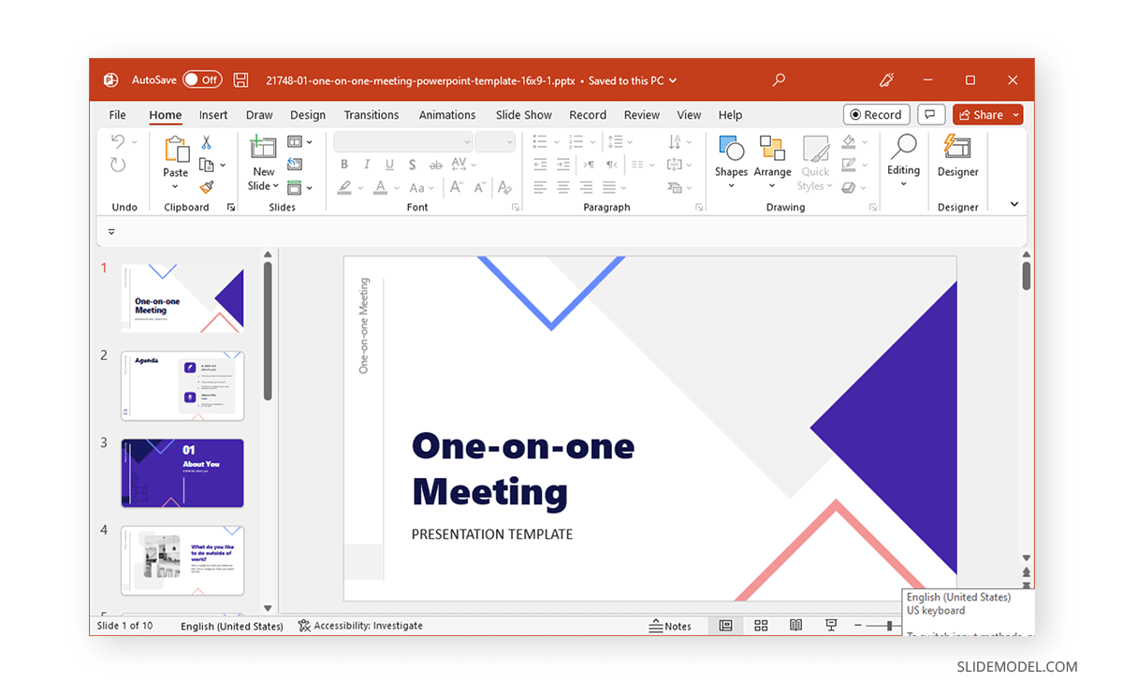The height and width of the screenshot is (695, 1123).
Task: Toggle the AutoSave switch
Action: click(202, 80)
